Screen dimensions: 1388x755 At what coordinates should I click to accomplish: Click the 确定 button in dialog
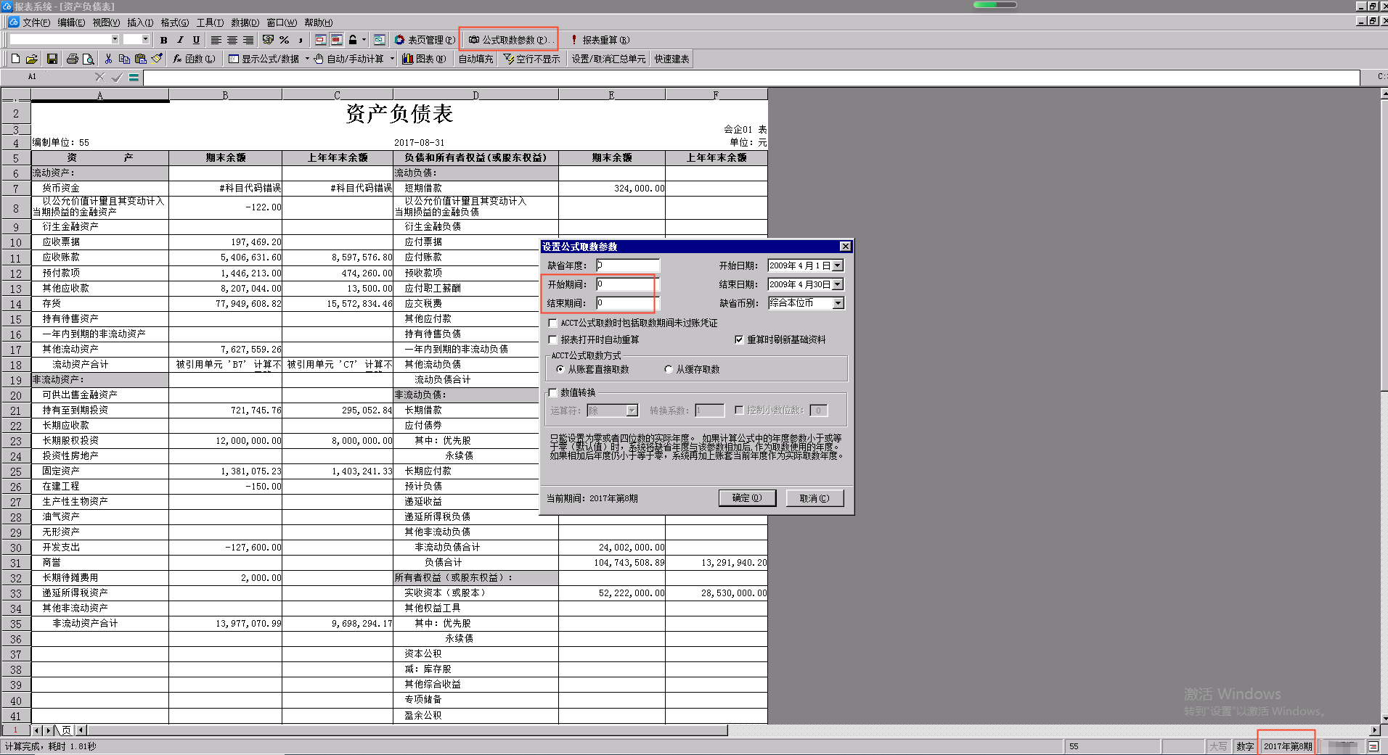(x=747, y=498)
